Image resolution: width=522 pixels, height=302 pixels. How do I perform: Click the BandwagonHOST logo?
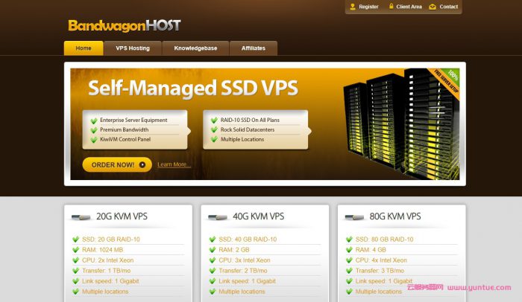pyautogui.click(x=125, y=25)
